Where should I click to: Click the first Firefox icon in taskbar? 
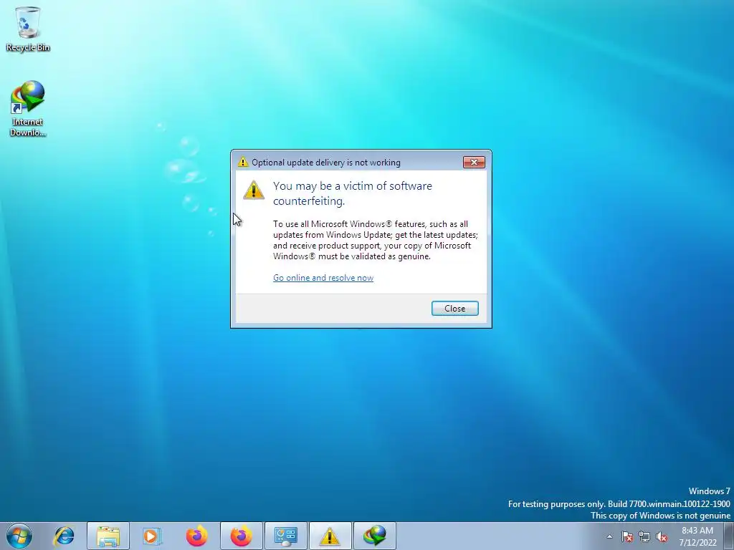pyautogui.click(x=196, y=536)
